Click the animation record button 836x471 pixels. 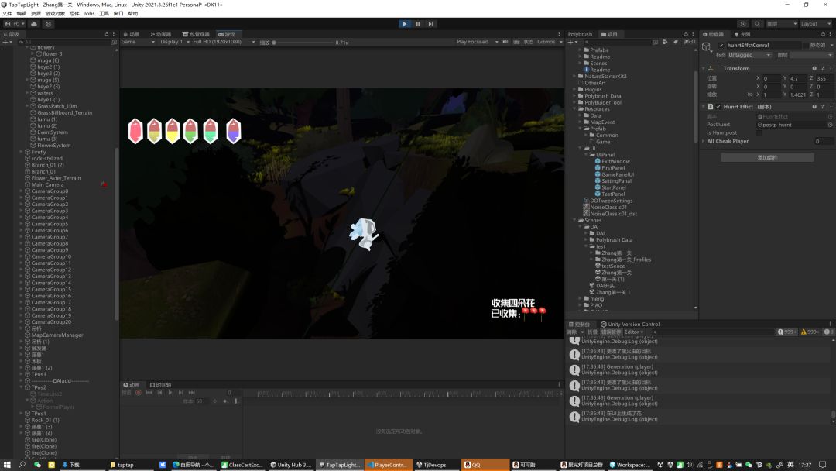[139, 393]
